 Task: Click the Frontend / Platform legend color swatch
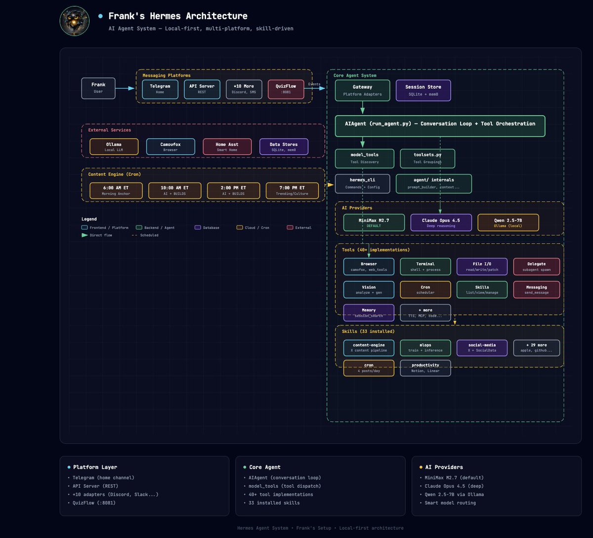pos(85,228)
